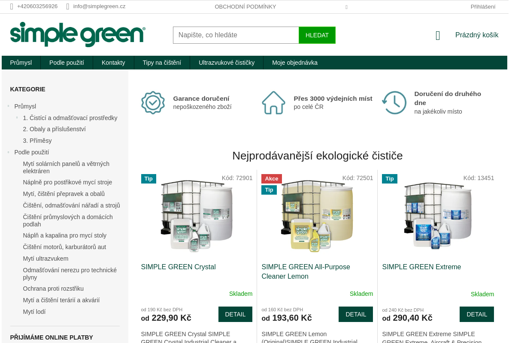Image resolution: width=515 pixels, height=343 pixels.
Task: Open Čištění průmyslových a domácích podlah
Action: point(68,220)
